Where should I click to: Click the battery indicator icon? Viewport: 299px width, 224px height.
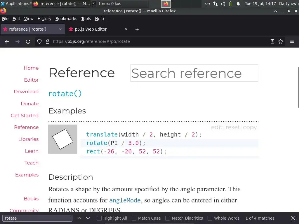pyautogui.click(x=231, y=3)
